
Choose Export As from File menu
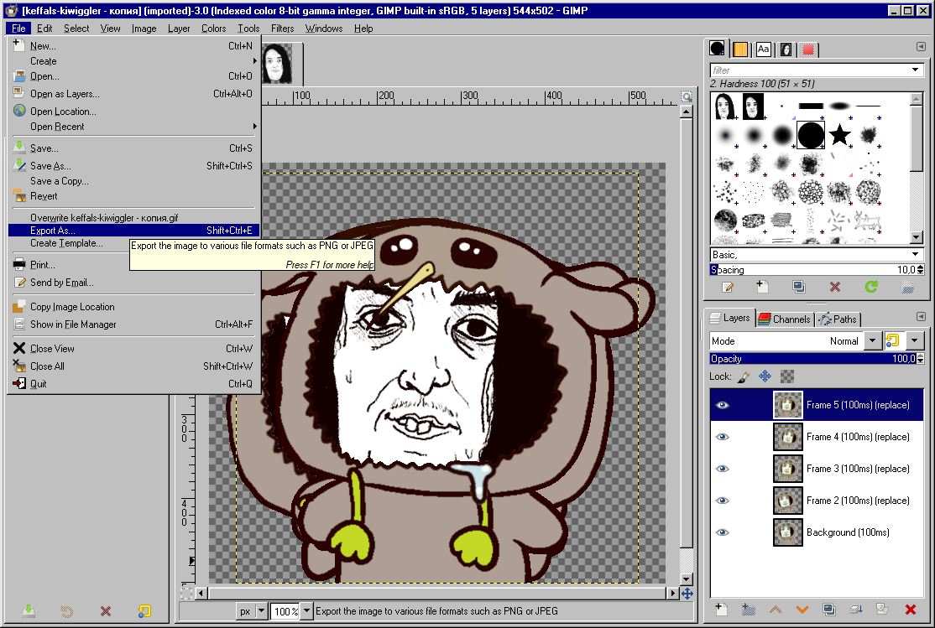[134, 231]
